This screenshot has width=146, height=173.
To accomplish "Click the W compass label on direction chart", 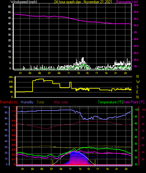I will pos(138,82).
